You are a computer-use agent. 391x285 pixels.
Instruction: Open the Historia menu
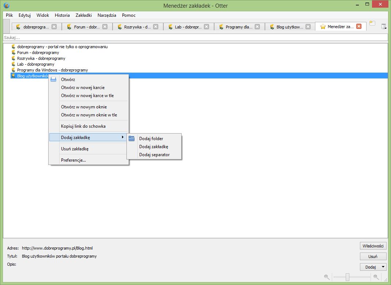pos(62,15)
